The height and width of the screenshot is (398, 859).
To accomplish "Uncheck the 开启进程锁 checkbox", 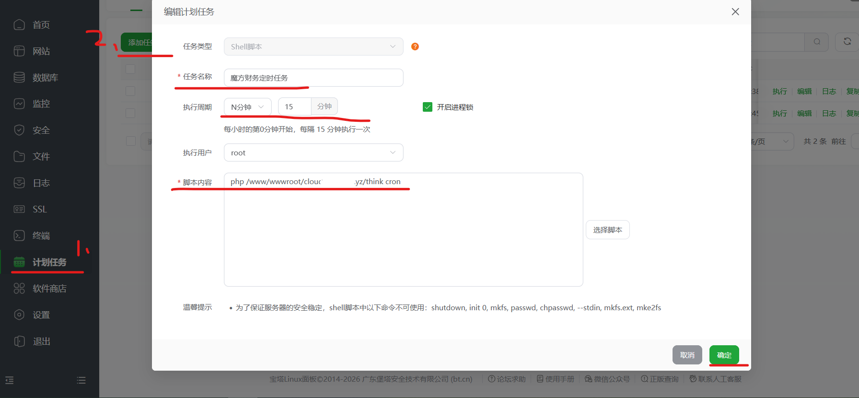I will click(428, 107).
